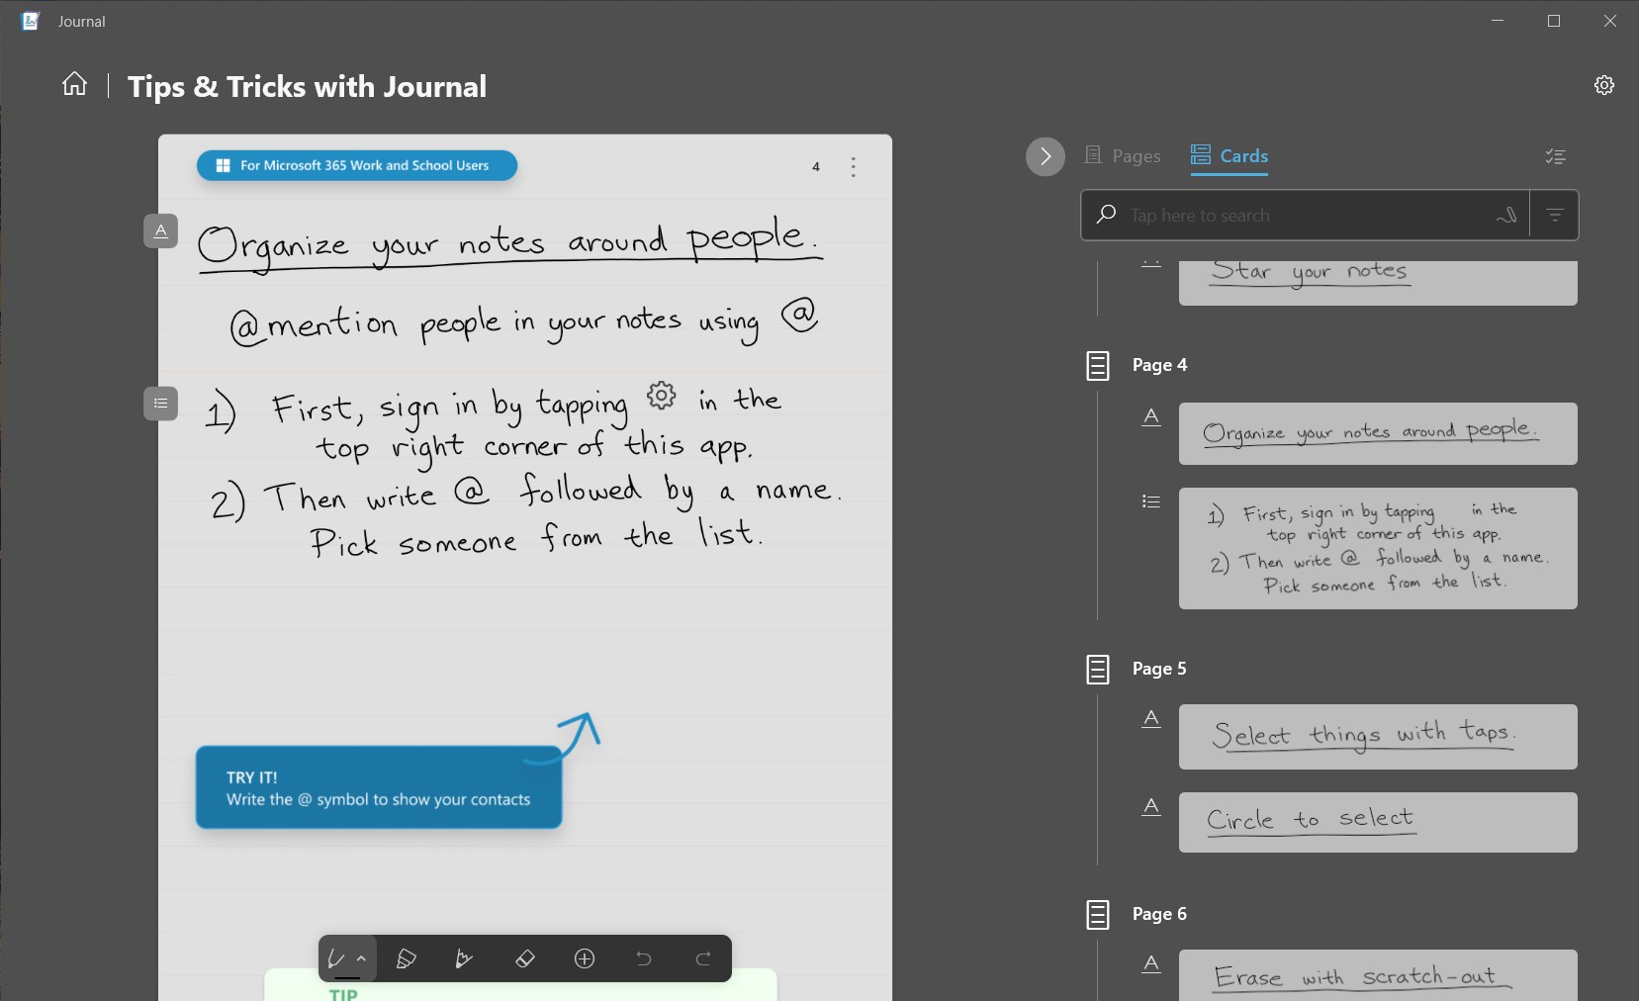Click the magnifier search icon
This screenshot has width=1639, height=1001.
1106,215
